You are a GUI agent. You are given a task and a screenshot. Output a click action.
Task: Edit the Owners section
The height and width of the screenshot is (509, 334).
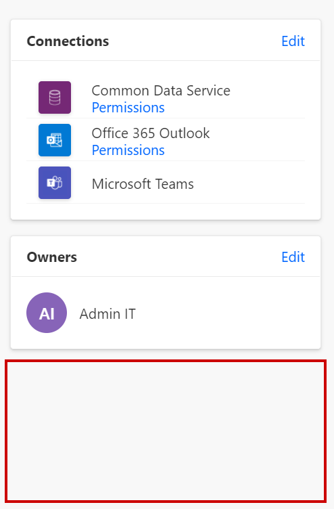[x=293, y=257]
